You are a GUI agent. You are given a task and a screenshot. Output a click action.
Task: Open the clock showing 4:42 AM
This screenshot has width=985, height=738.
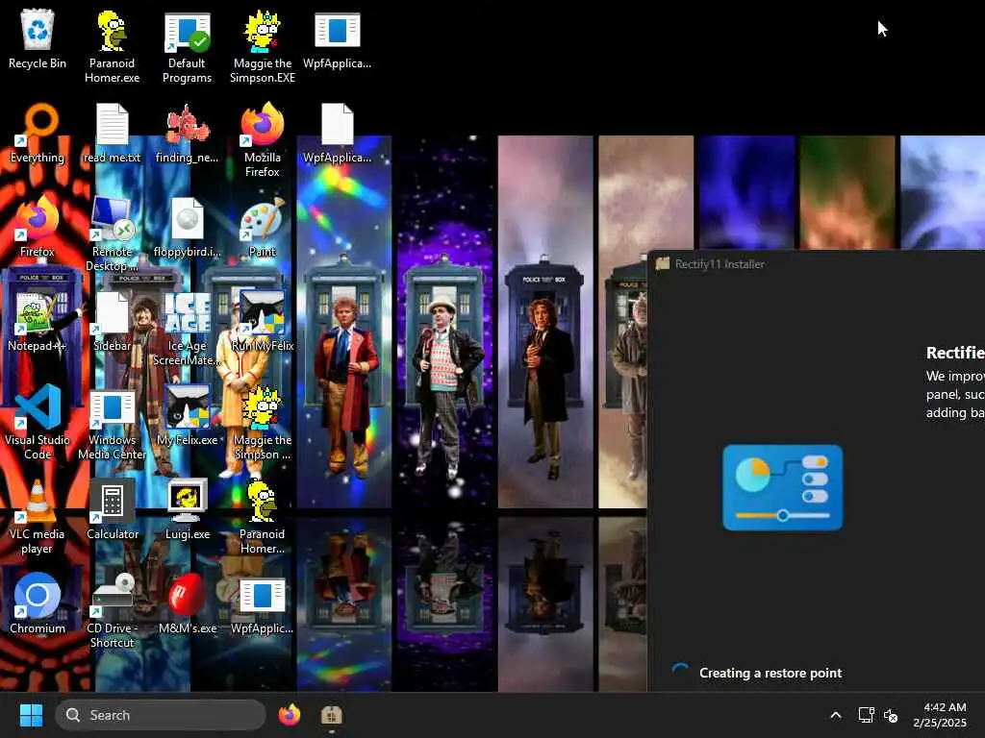[x=940, y=715]
